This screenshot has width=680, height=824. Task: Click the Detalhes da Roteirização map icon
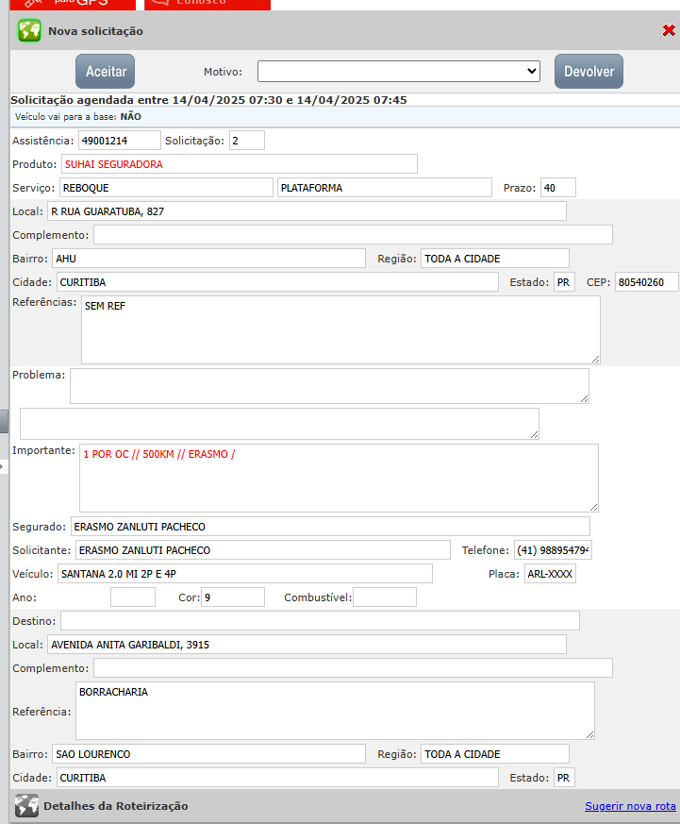(x=26, y=805)
